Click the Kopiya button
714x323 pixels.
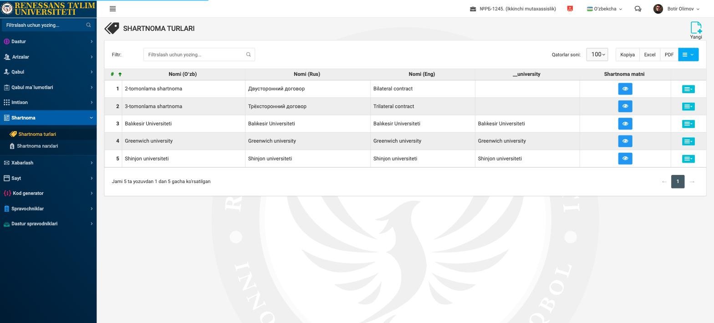tap(627, 55)
